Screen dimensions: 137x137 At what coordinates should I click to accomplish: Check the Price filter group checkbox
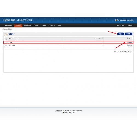tap(6, 42)
